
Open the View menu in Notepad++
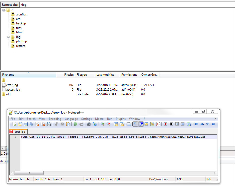click(42, 119)
